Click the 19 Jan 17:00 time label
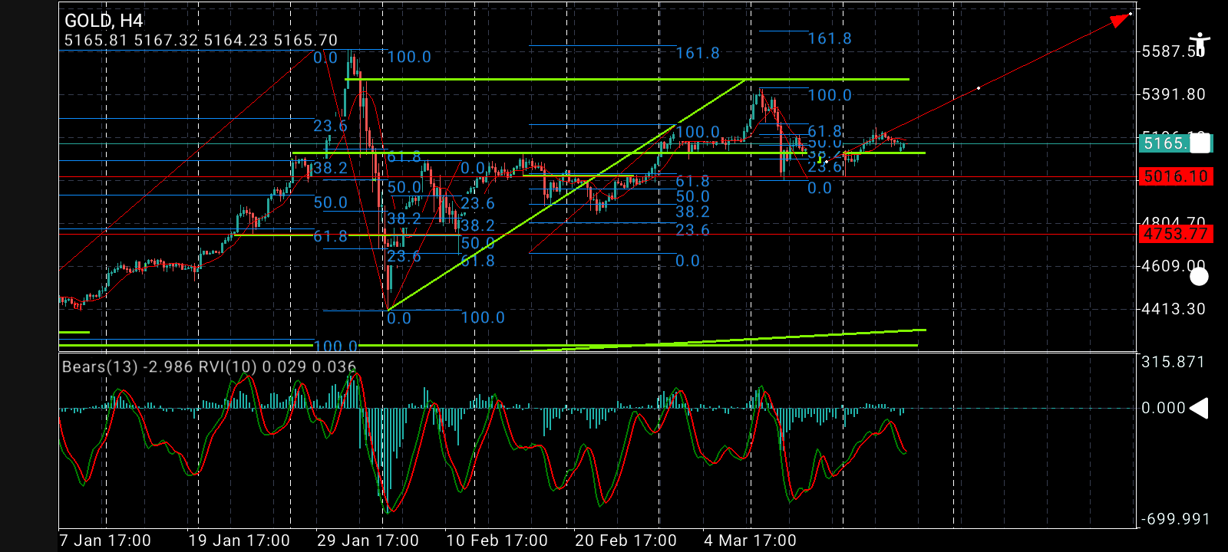The height and width of the screenshot is (552, 1228). [239, 540]
